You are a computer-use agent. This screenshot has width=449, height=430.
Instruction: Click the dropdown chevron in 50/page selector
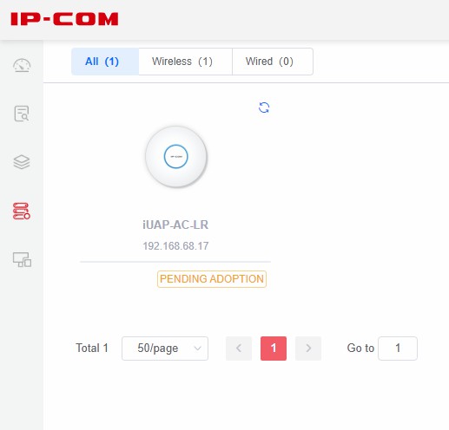click(198, 349)
